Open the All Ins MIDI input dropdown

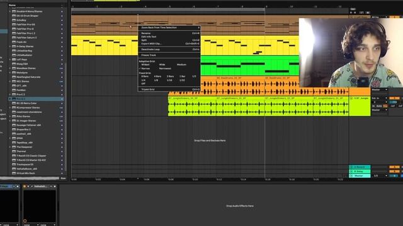[379, 17]
